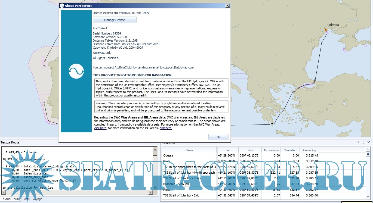The width and height of the screenshot is (373, 203).
Task: Select the Textual Route tab
Action: point(11,199)
